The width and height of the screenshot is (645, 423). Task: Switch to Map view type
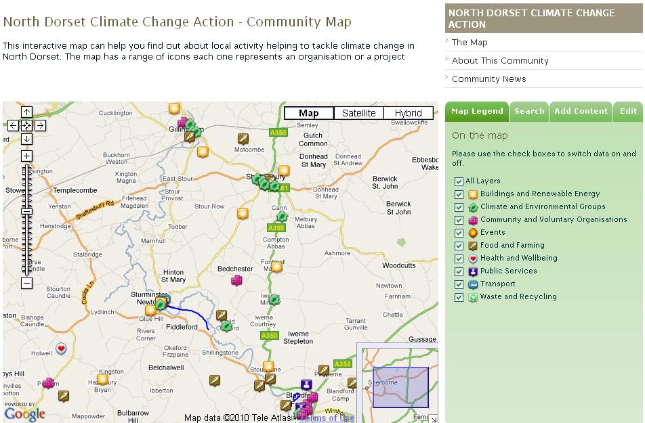coord(309,113)
